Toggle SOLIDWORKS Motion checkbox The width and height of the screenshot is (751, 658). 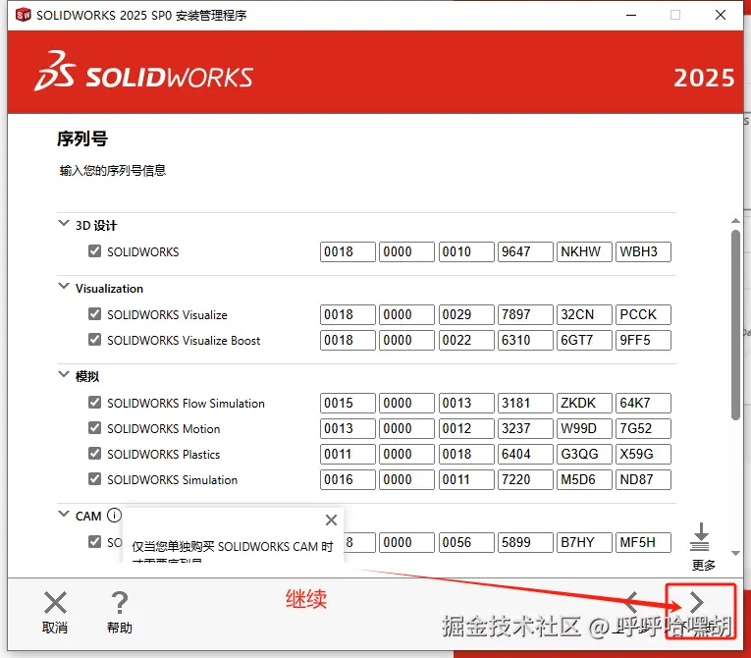pyautogui.click(x=95, y=427)
